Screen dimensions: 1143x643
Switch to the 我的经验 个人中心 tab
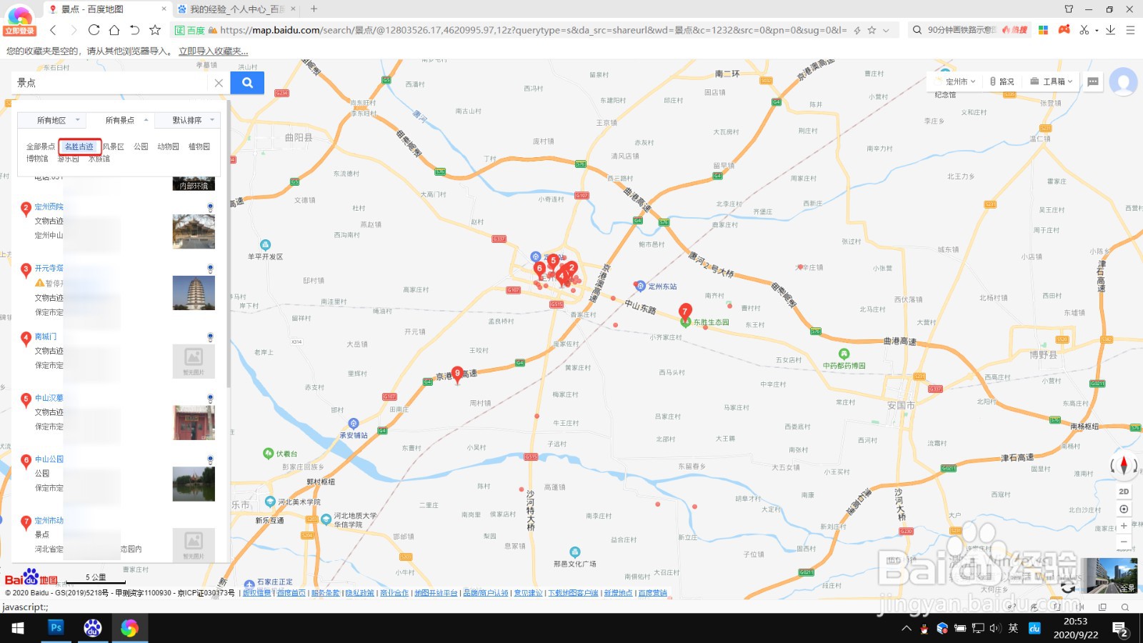[x=236, y=9]
